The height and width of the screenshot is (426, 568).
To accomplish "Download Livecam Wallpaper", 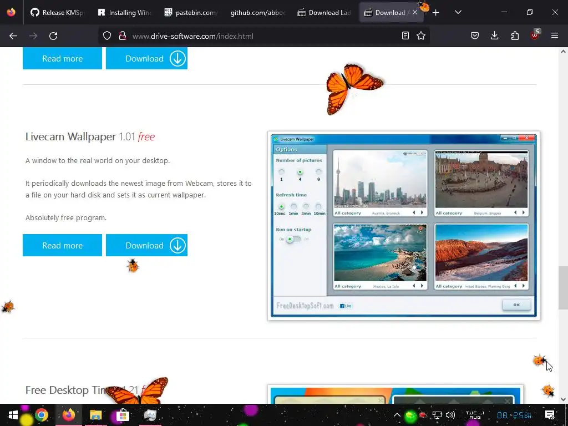I will [x=146, y=245].
